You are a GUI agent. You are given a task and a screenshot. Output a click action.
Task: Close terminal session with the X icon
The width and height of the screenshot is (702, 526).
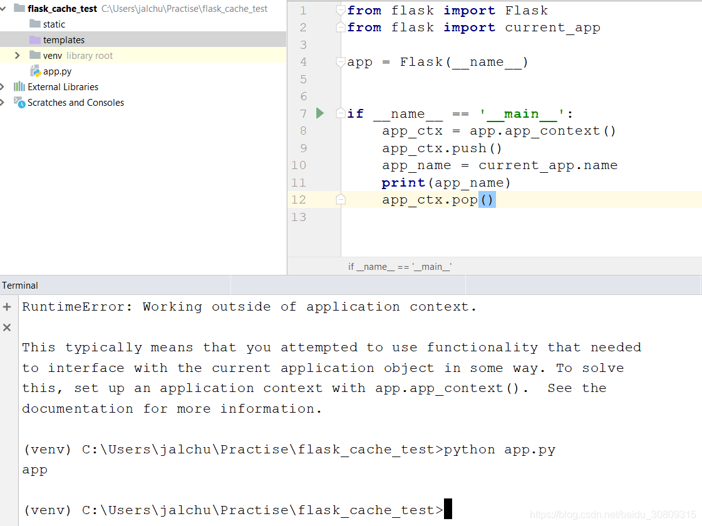click(x=6, y=327)
